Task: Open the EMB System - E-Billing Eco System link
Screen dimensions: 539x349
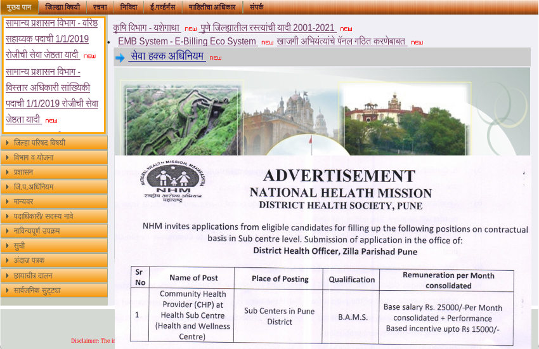Action: 187,42
